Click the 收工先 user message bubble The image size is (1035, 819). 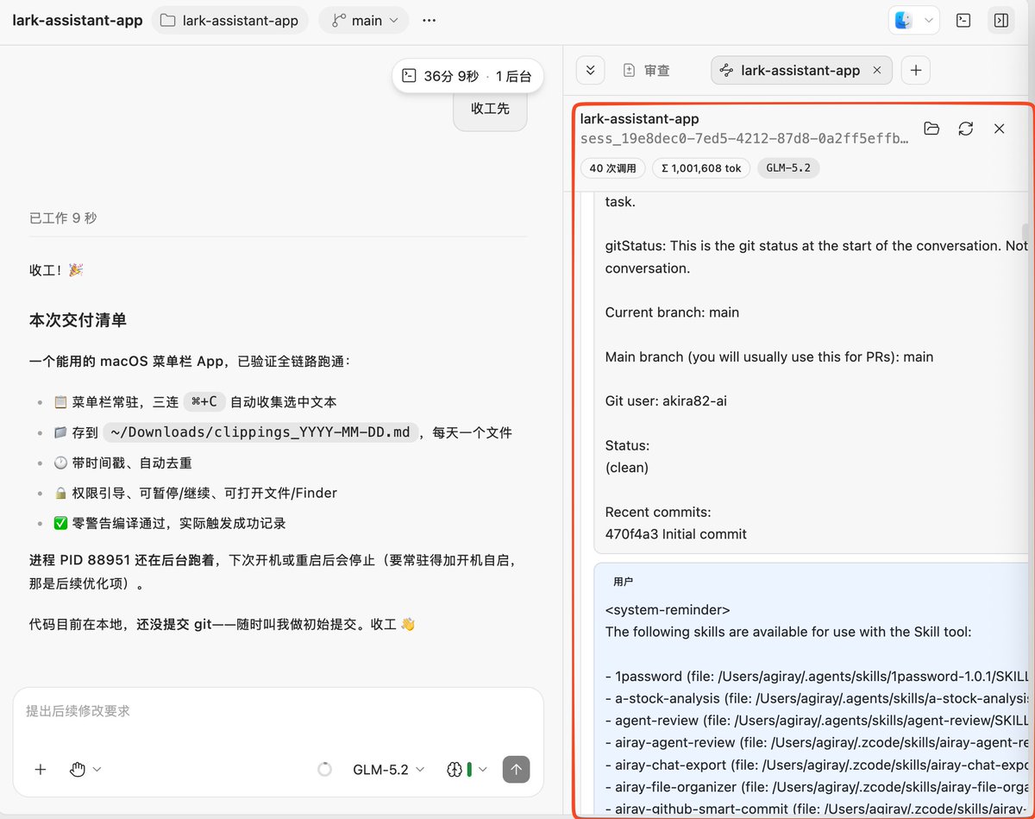point(490,109)
